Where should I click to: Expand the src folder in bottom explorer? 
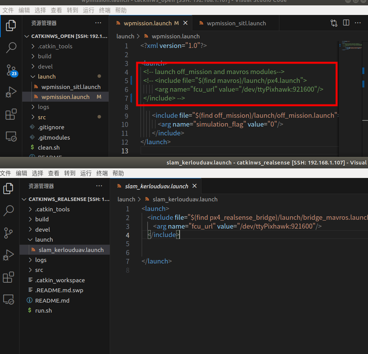(x=39, y=270)
